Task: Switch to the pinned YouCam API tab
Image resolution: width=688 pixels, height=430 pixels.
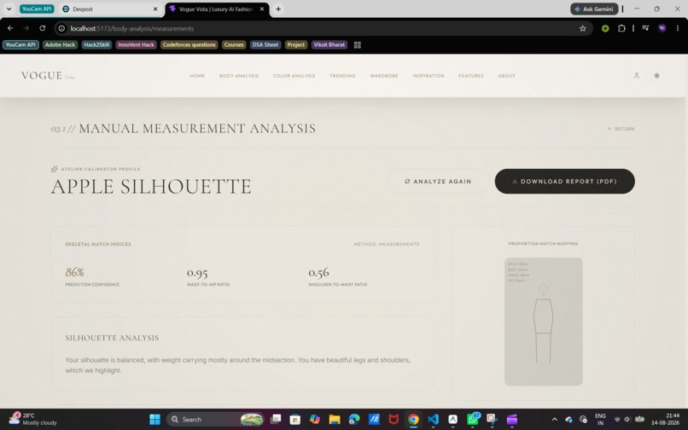Action: pos(37,9)
